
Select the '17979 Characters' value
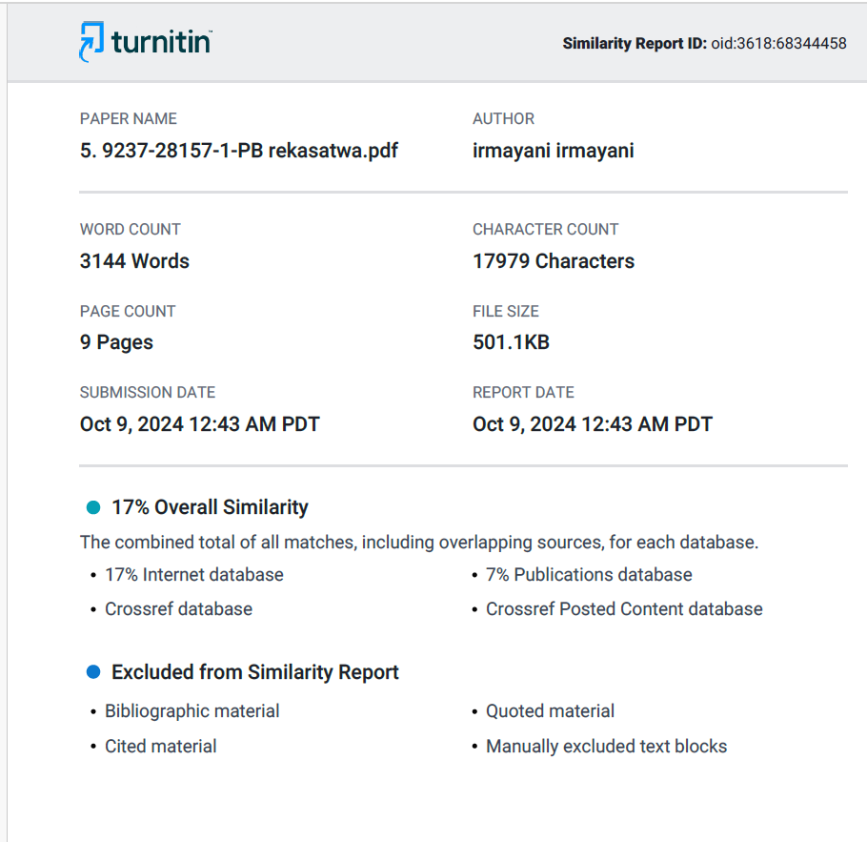pos(554,260)
